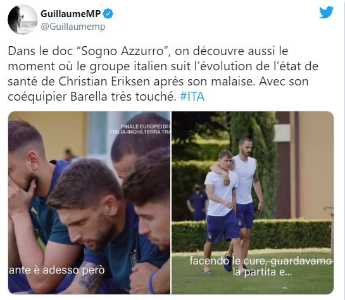Open the right image of two players walking
The image size is (345, 300).
point(253,203)
